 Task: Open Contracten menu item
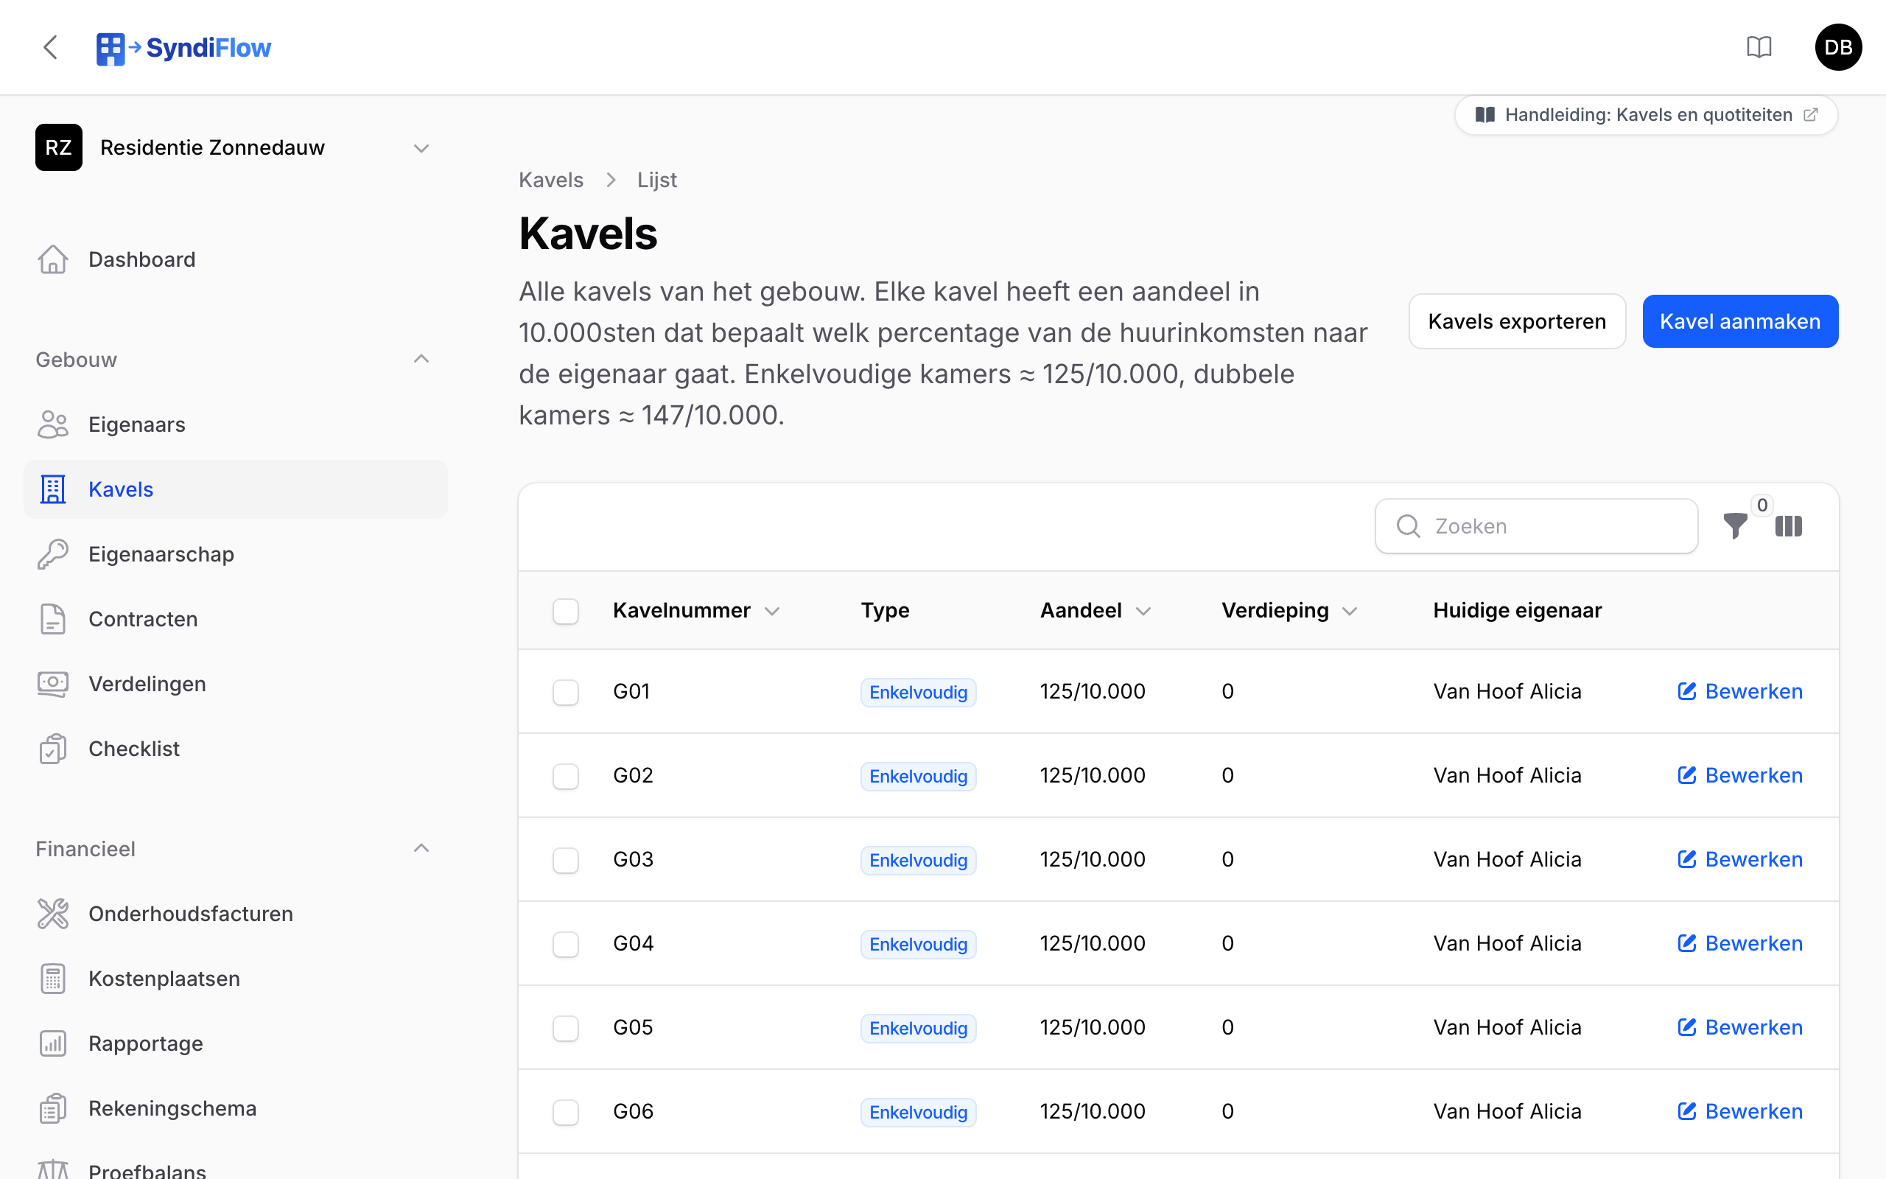[235, 619]
